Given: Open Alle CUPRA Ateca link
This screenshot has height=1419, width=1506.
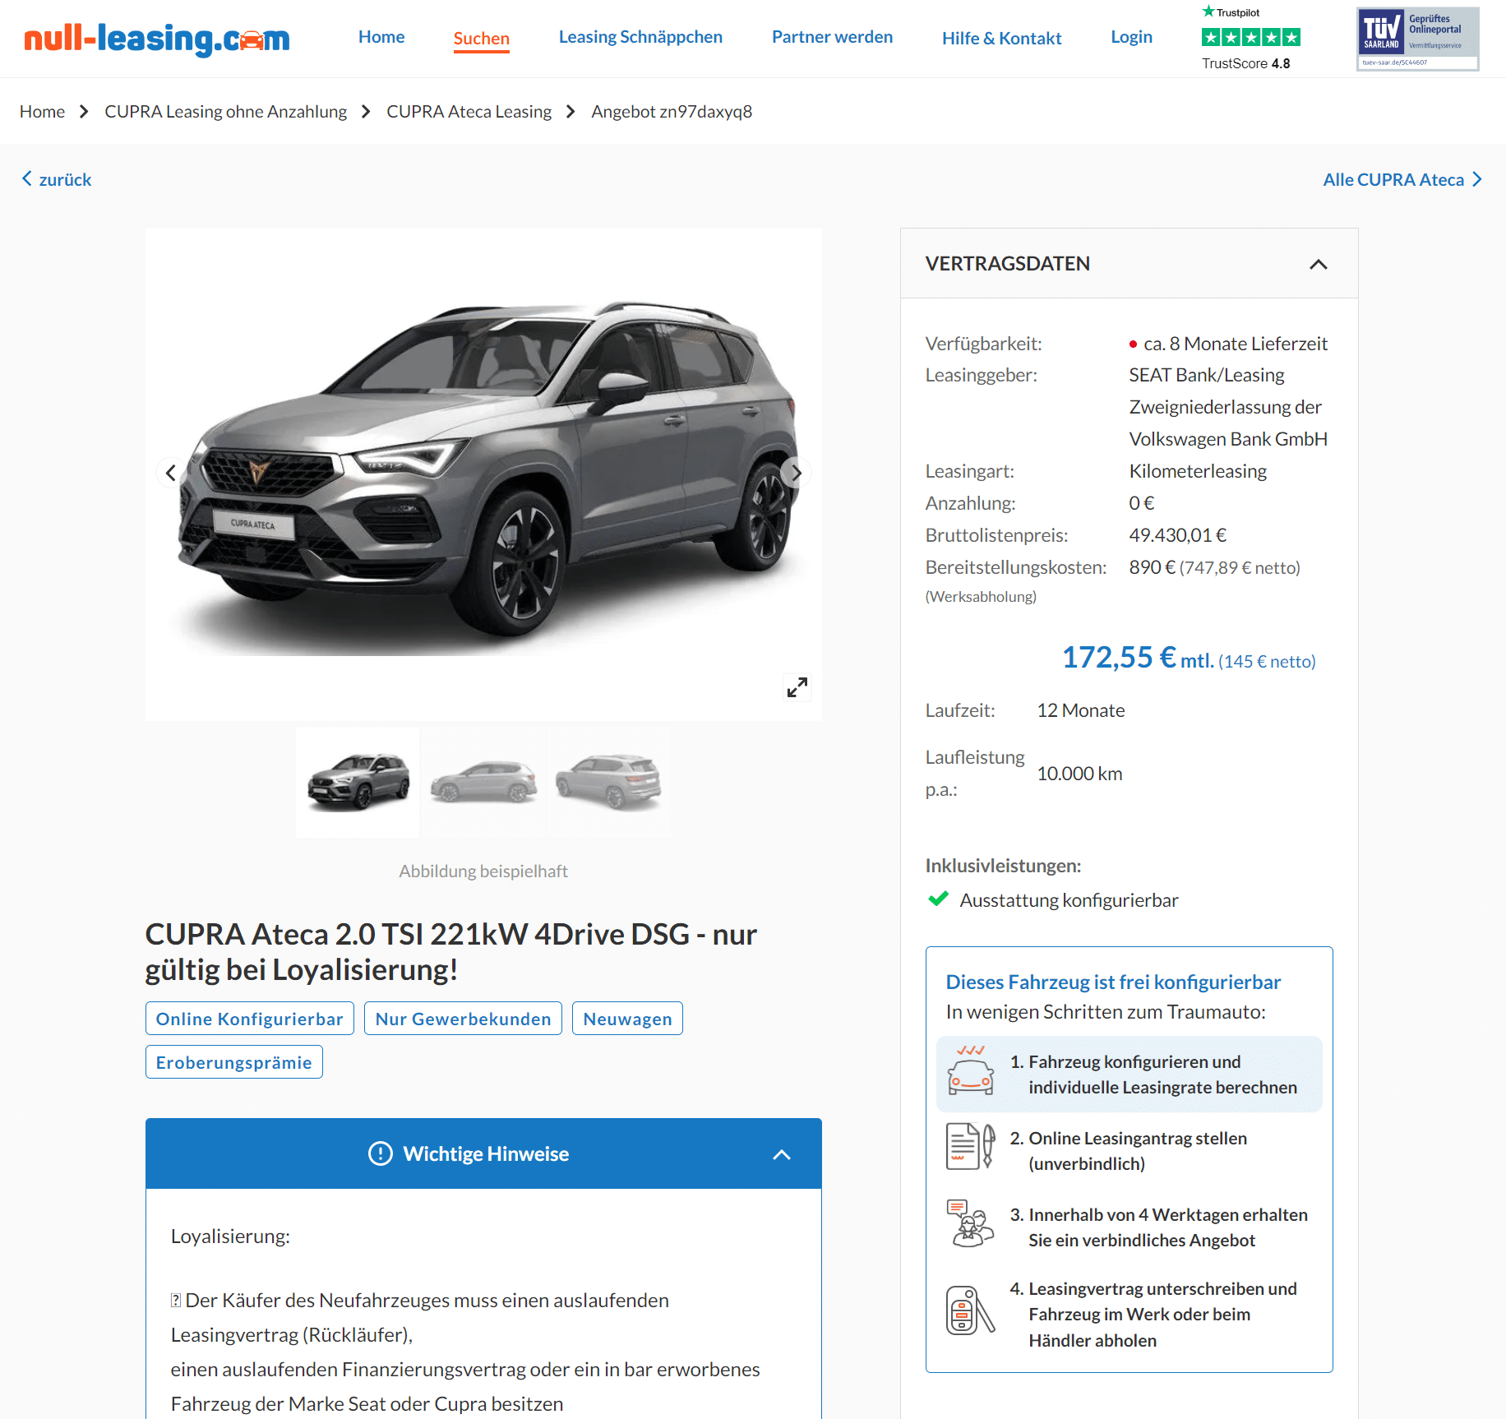Looking at the screenshot, I should point(1393,179).
